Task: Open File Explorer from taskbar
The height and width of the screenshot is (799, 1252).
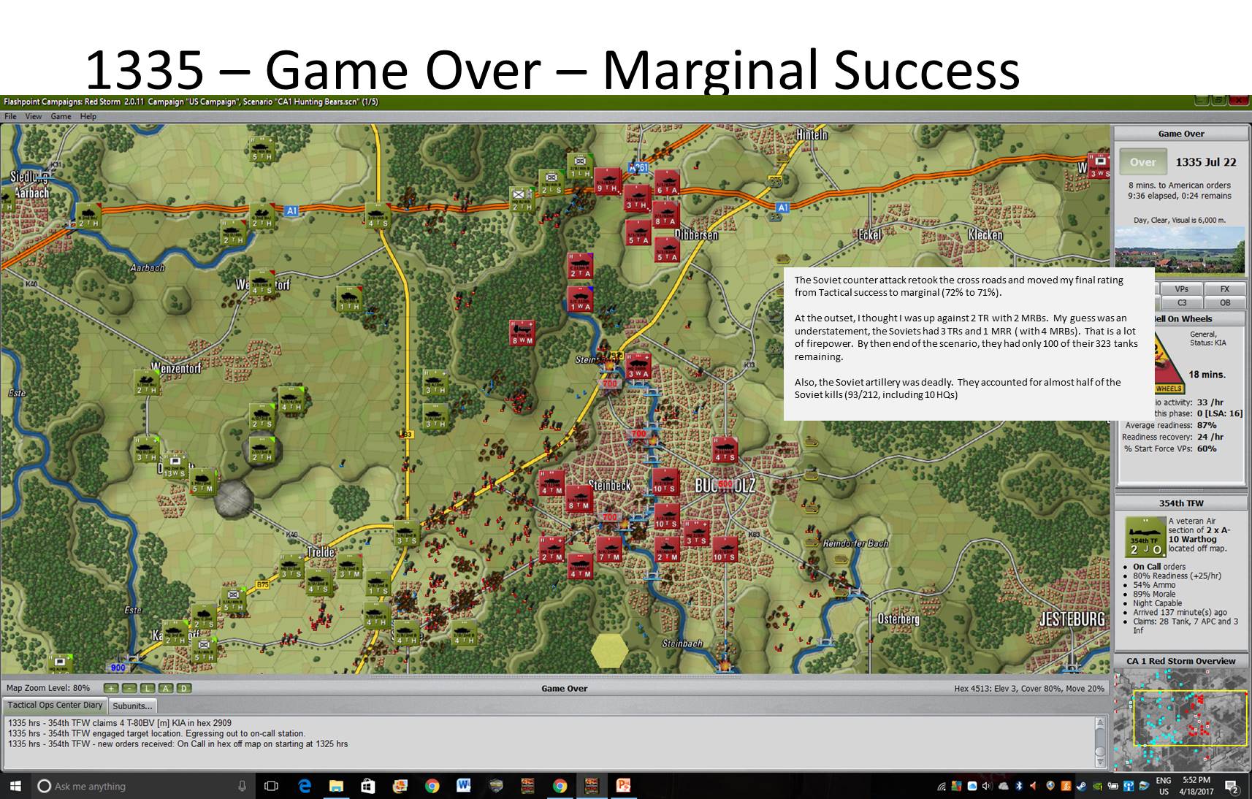Action: tap(336, 786)
